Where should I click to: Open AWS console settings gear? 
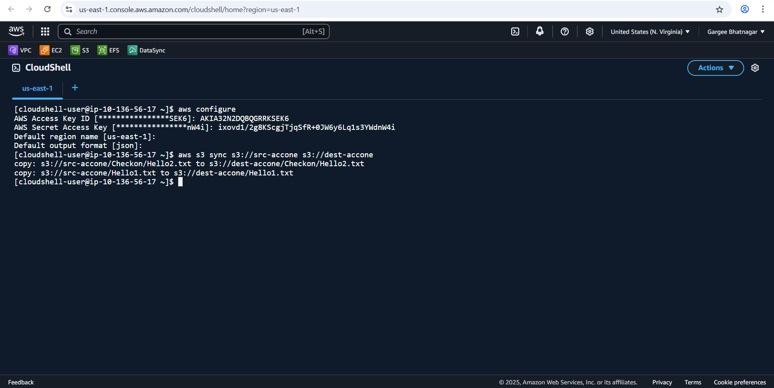click(590, 31)
